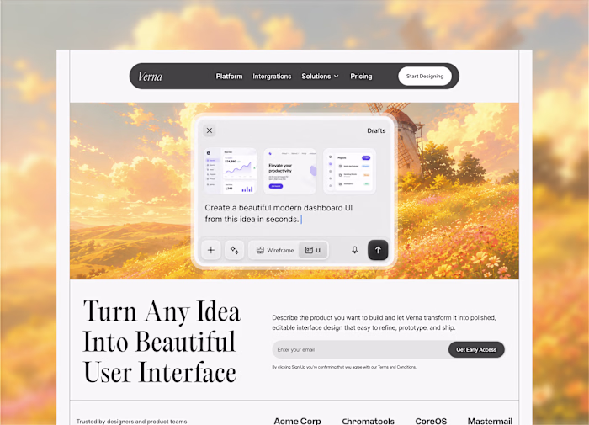
Task: Click the Verna logo
Action: coord(151,77)
